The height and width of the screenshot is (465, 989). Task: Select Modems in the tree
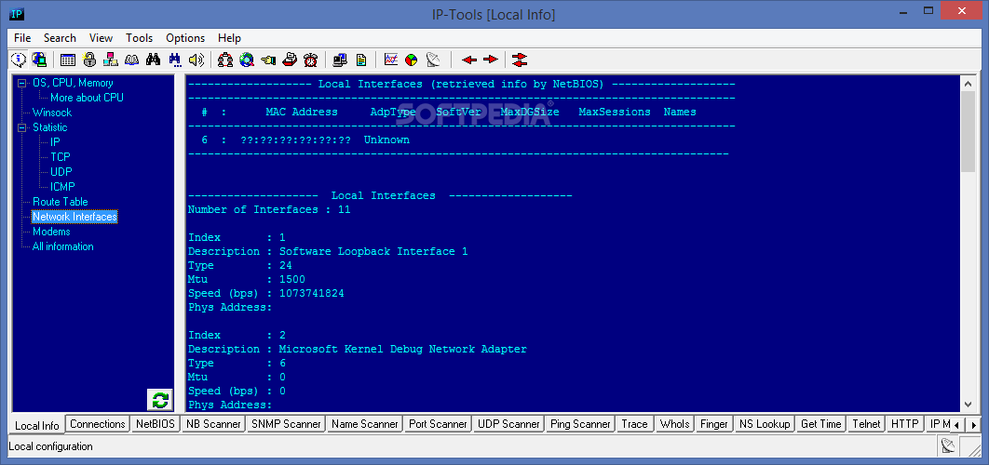(x=52, y=232)
